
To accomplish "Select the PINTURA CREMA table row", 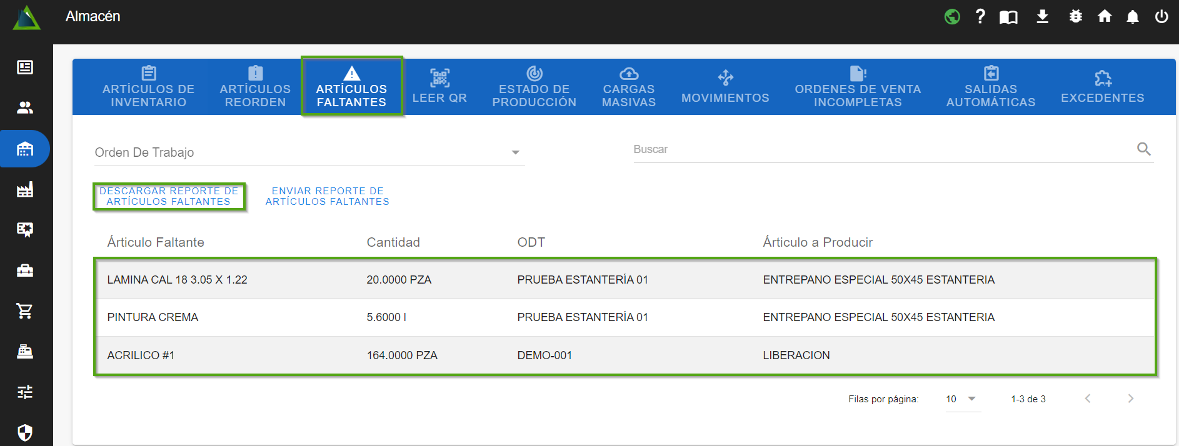I will pos(624,317).
